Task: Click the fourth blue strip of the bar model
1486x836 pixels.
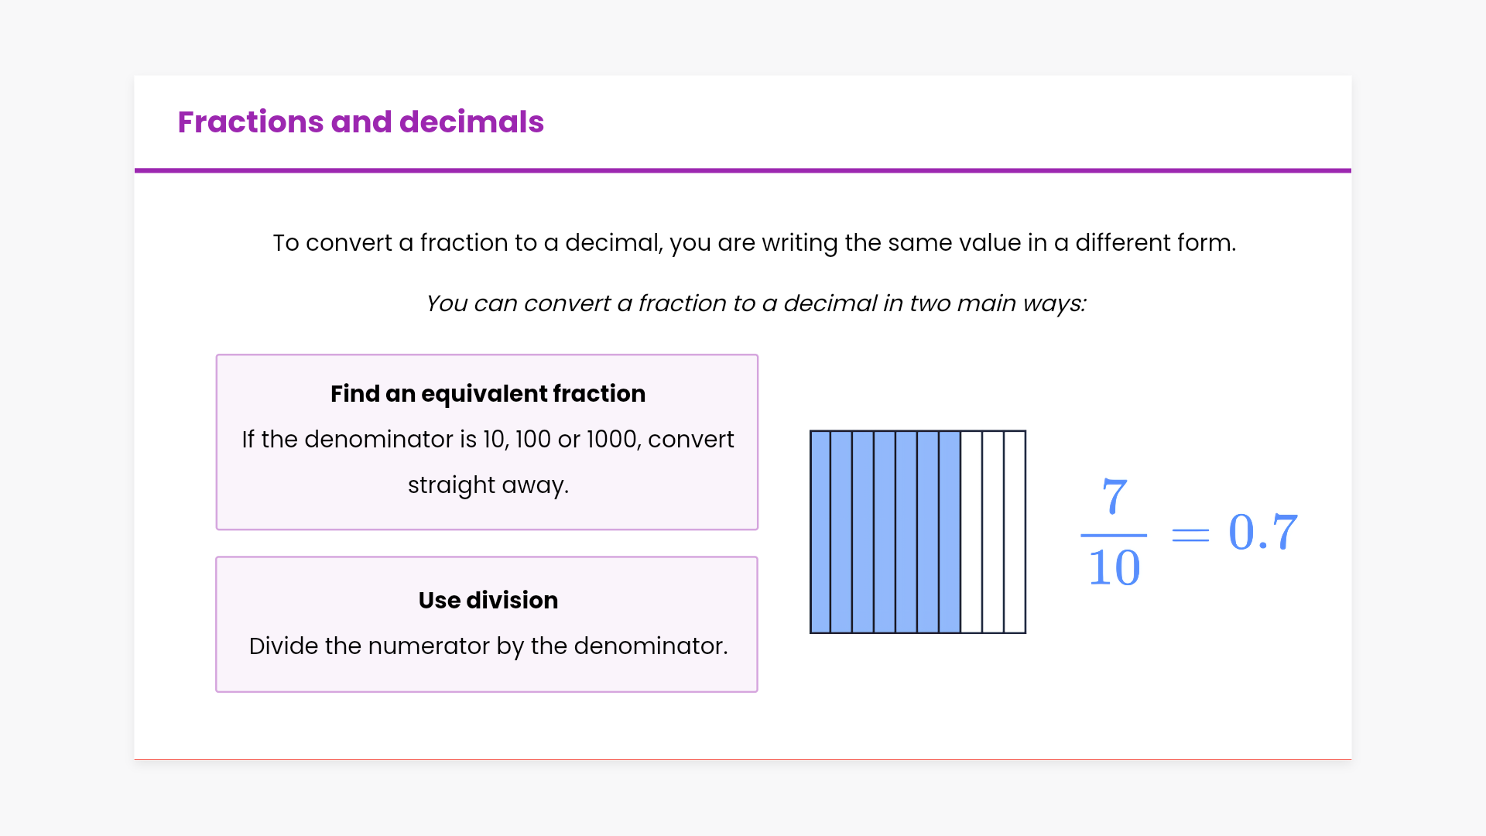Action: [x=885, y=532]
